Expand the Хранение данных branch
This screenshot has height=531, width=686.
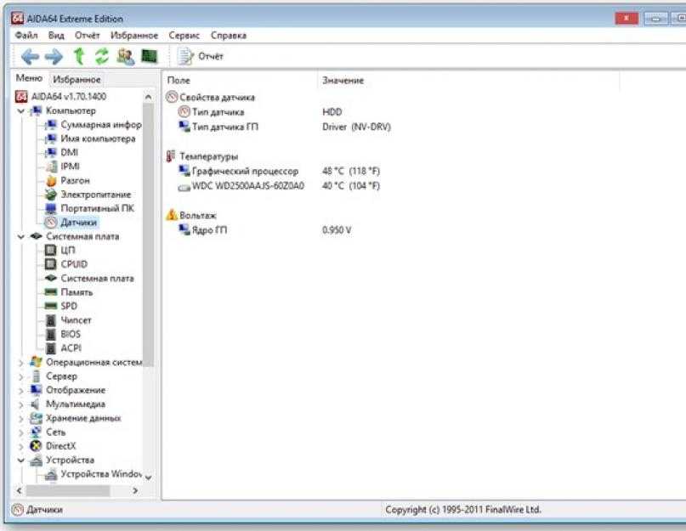click(x=20, y=419)
